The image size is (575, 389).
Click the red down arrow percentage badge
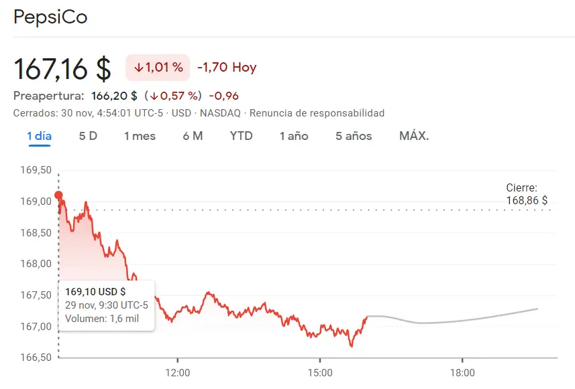tap(157, 67)
